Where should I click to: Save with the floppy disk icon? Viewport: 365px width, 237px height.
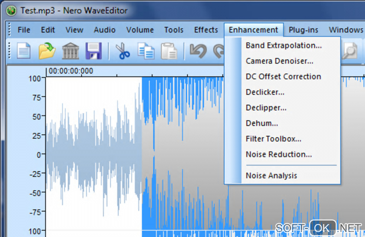pyautogui.click(x=93, y=51)
